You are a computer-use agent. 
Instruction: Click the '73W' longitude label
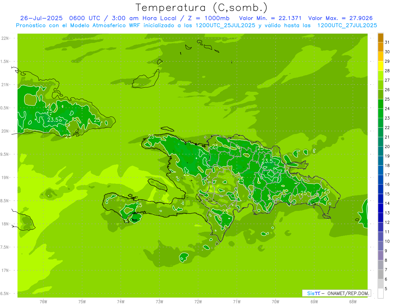[x=159, y=302]
